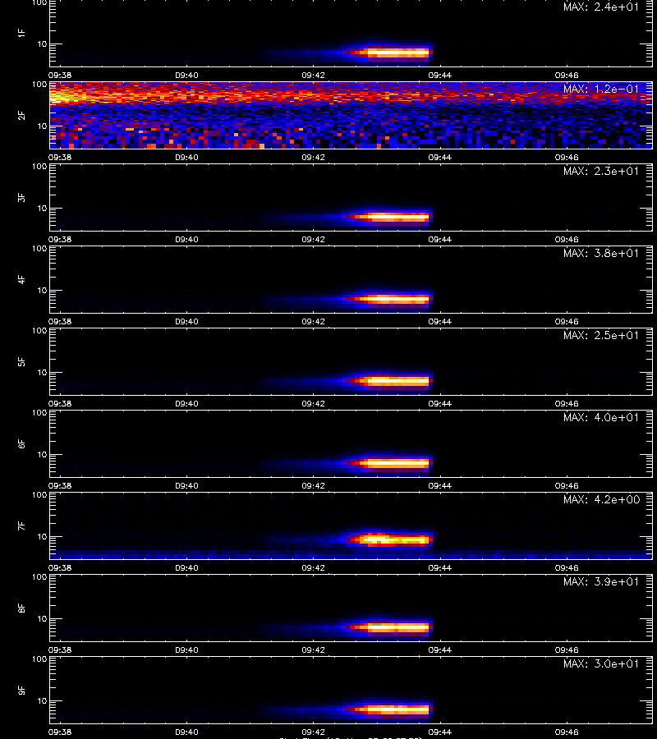Click the 2F panel axis label
This screenshot has height=739, width=657.
coord(21,116)
